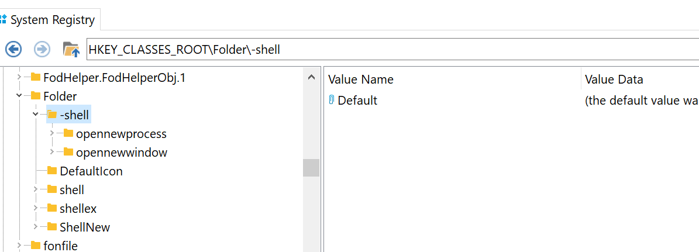Expand the FodHelper.FodHelperObj.1 key
This screenshot has width=699, height=252.
coord(19,77)
